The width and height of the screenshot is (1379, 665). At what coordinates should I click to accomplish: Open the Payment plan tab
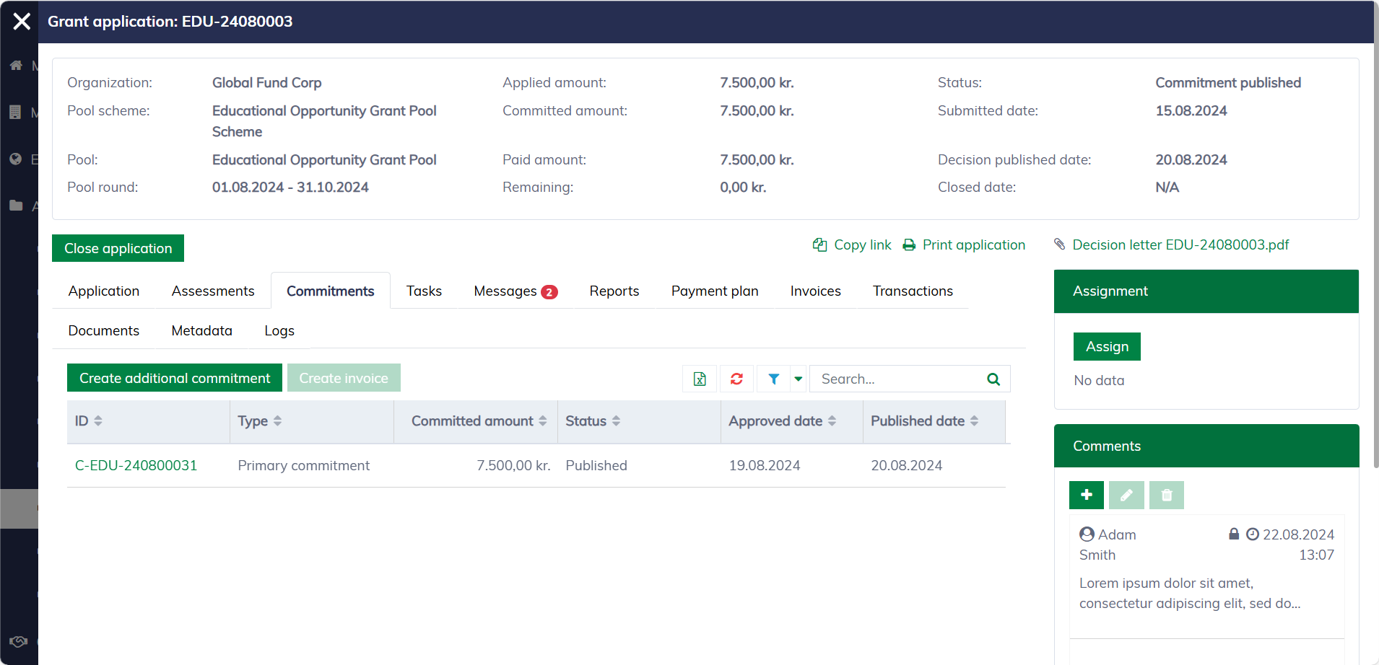(x=714, y=291)
